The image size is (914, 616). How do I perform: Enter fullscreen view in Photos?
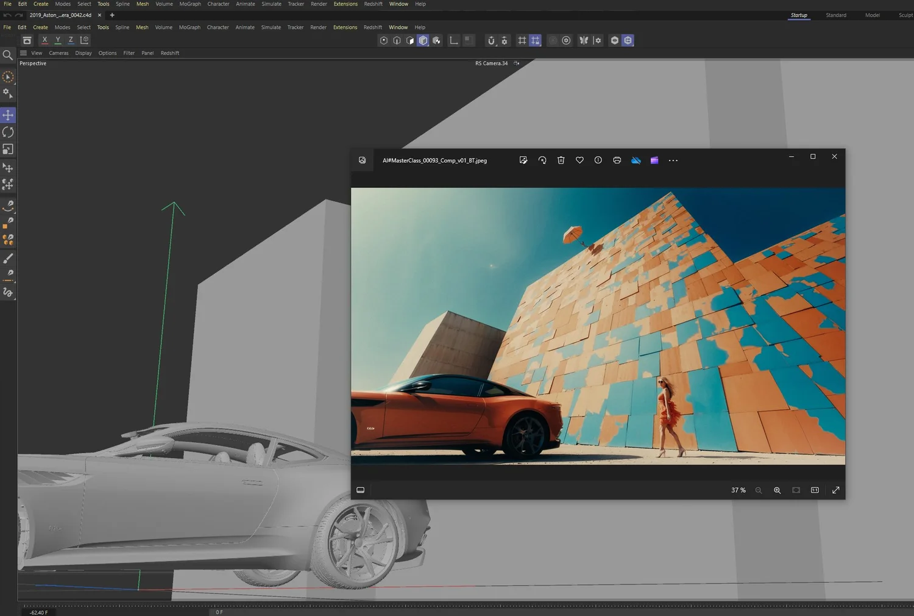click(x=835, y=490)
